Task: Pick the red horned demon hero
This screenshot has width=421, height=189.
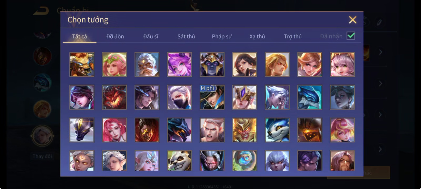Action: tap(115, 97)
